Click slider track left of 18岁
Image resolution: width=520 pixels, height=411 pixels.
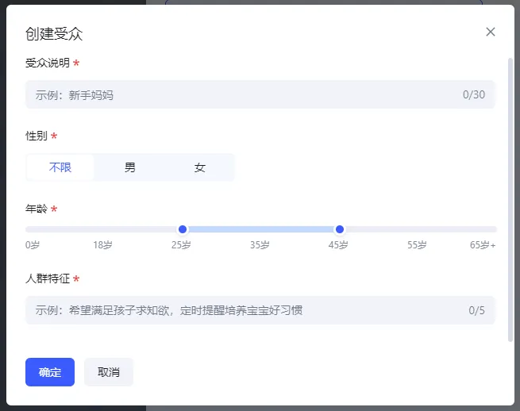(x=63, y=229)
